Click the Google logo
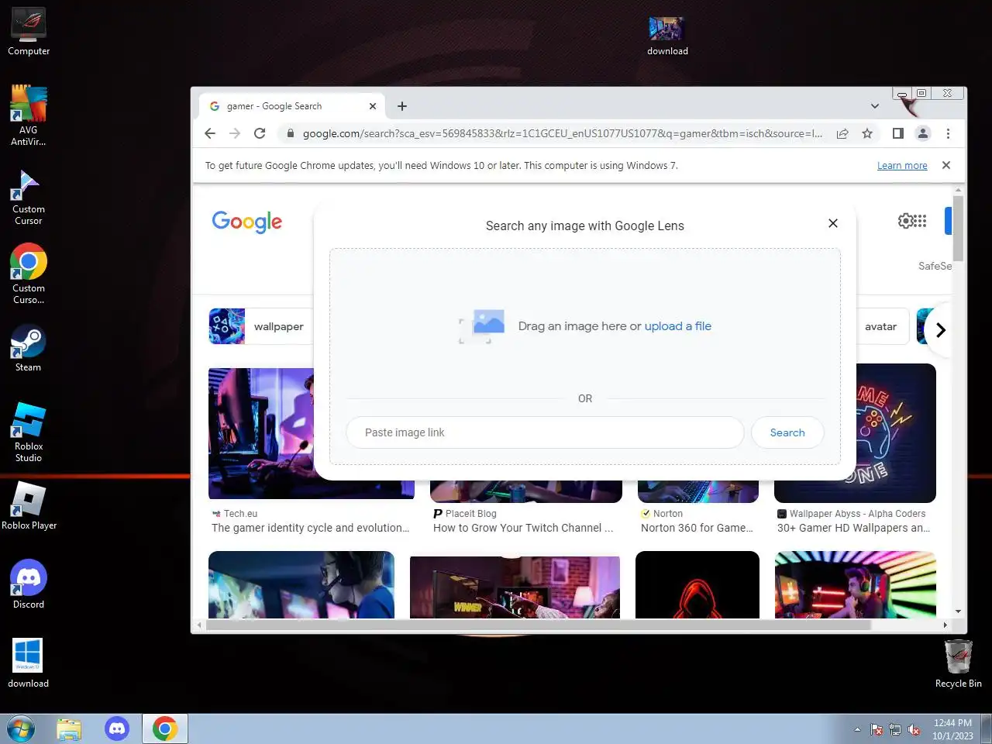992x744 pixels. pos(246,222)
